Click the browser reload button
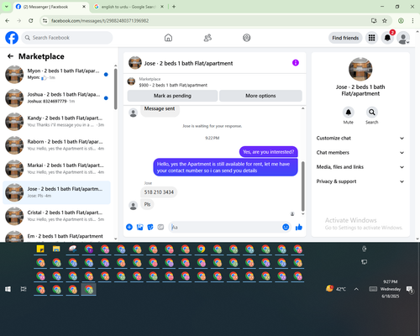 coord(31,21)
